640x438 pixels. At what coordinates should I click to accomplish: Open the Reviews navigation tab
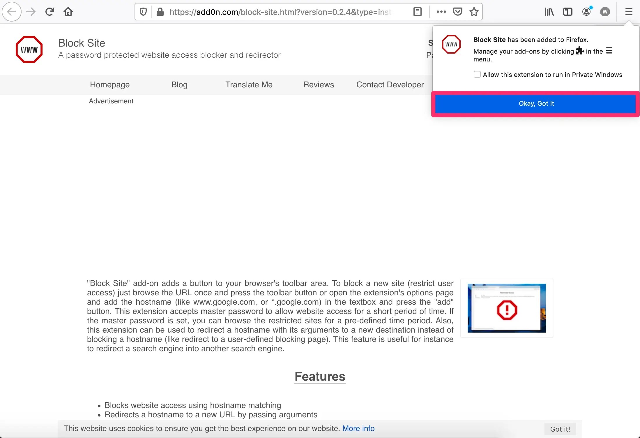pos(319,85)
